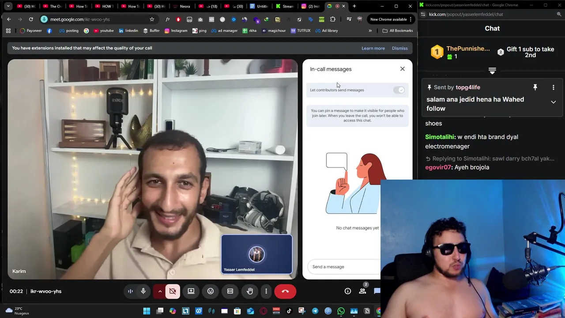This screenshot has width=565, height=318.
Task: Unpin message using pin icon in Kick chat
Action: pos(535,87)
